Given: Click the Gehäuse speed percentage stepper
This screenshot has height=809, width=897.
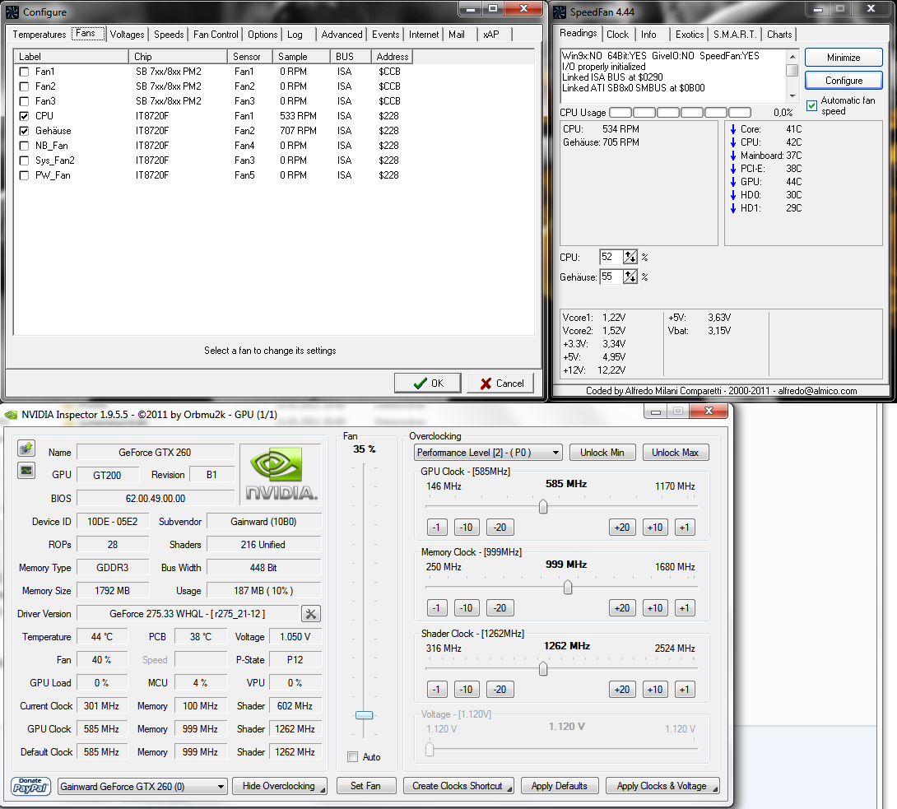Looking at the screenshot, I should click(x=630, y=277).
